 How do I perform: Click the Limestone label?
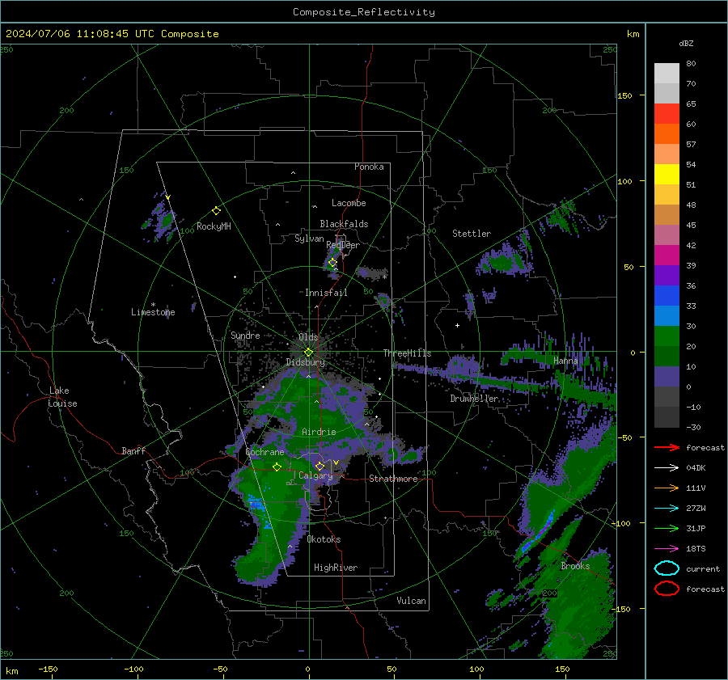(x=153, y=312)
